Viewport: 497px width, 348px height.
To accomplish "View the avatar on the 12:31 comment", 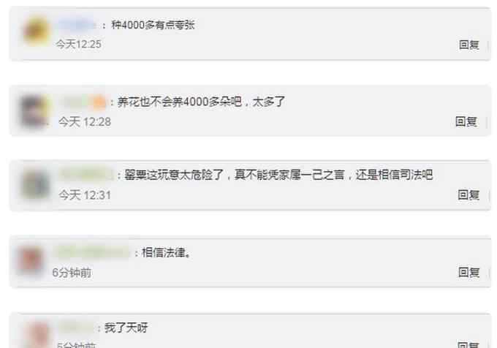I will pyautogui.click(x=35, y=184).
